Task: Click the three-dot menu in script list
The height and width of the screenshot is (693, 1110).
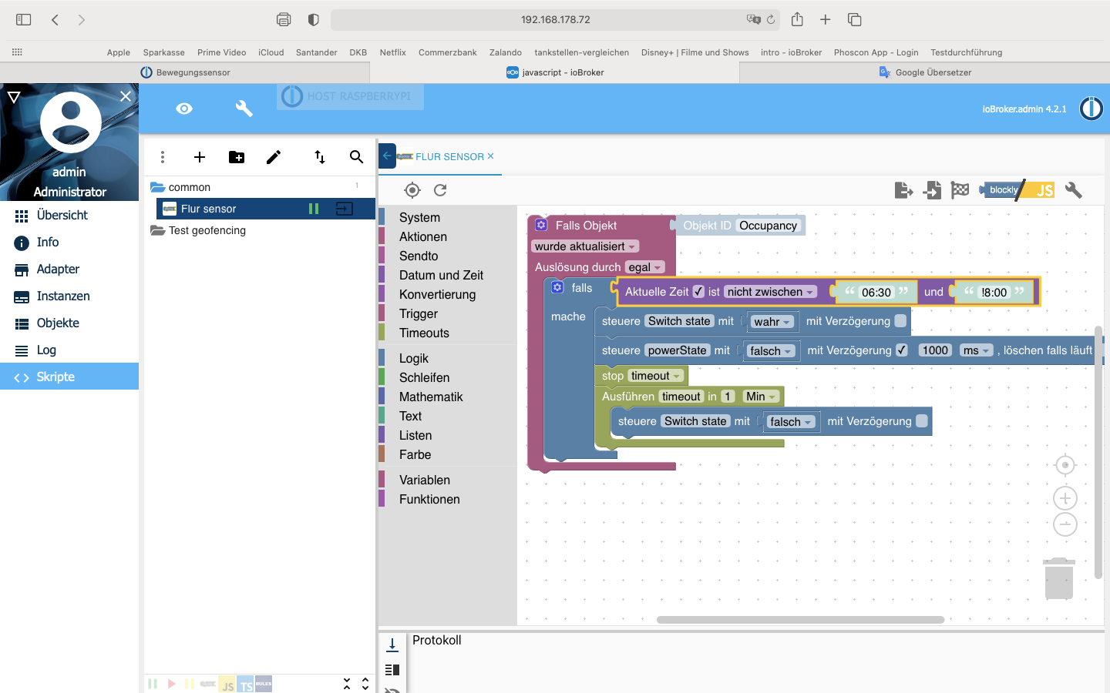Action: click(163, 157)
